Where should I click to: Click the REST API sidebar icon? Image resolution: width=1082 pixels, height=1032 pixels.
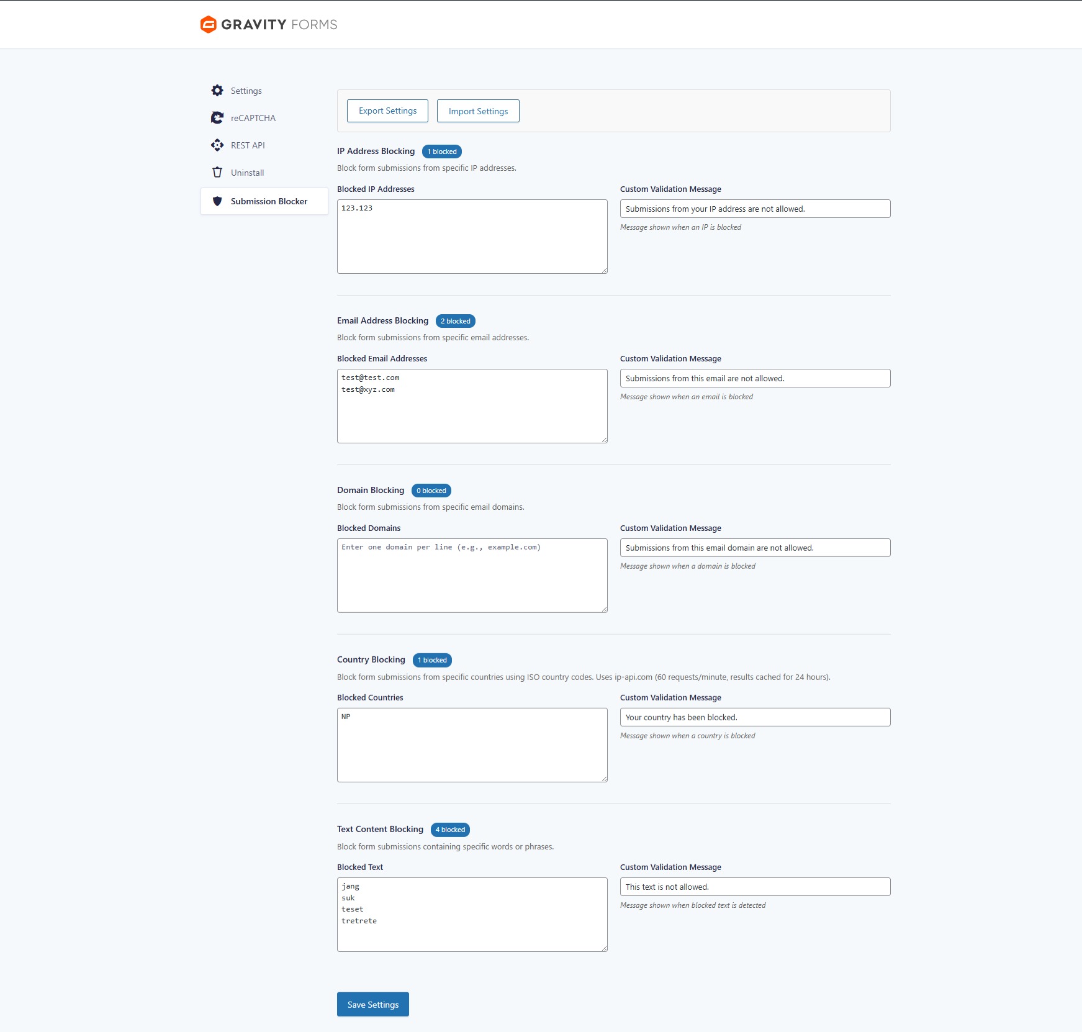coord(217,145)
